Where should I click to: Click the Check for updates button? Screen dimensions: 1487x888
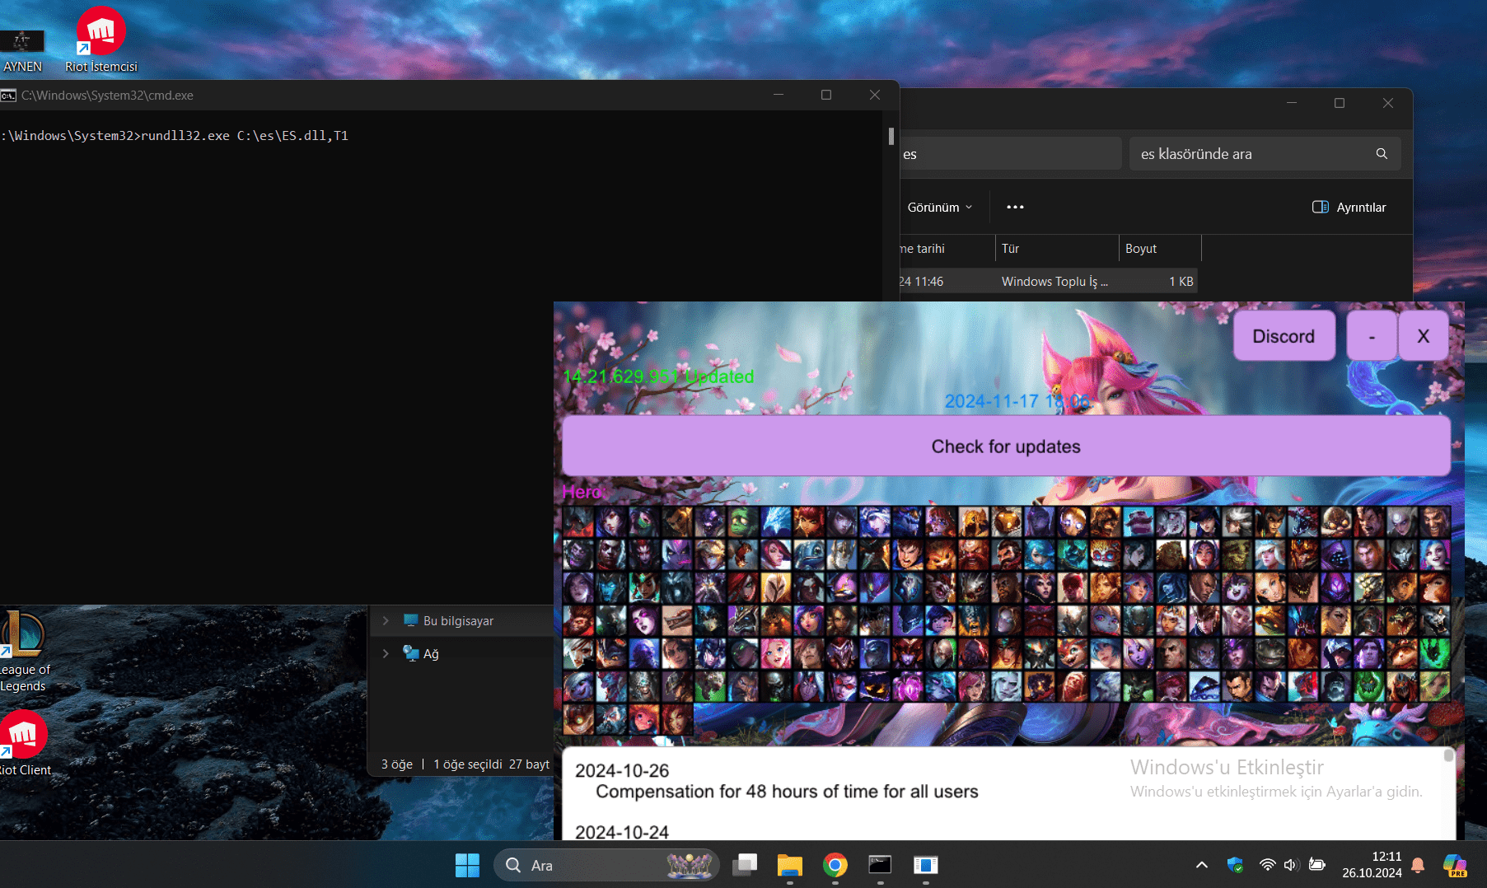point(1006,446)
